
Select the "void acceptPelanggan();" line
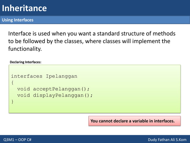(x=53, y=89)
